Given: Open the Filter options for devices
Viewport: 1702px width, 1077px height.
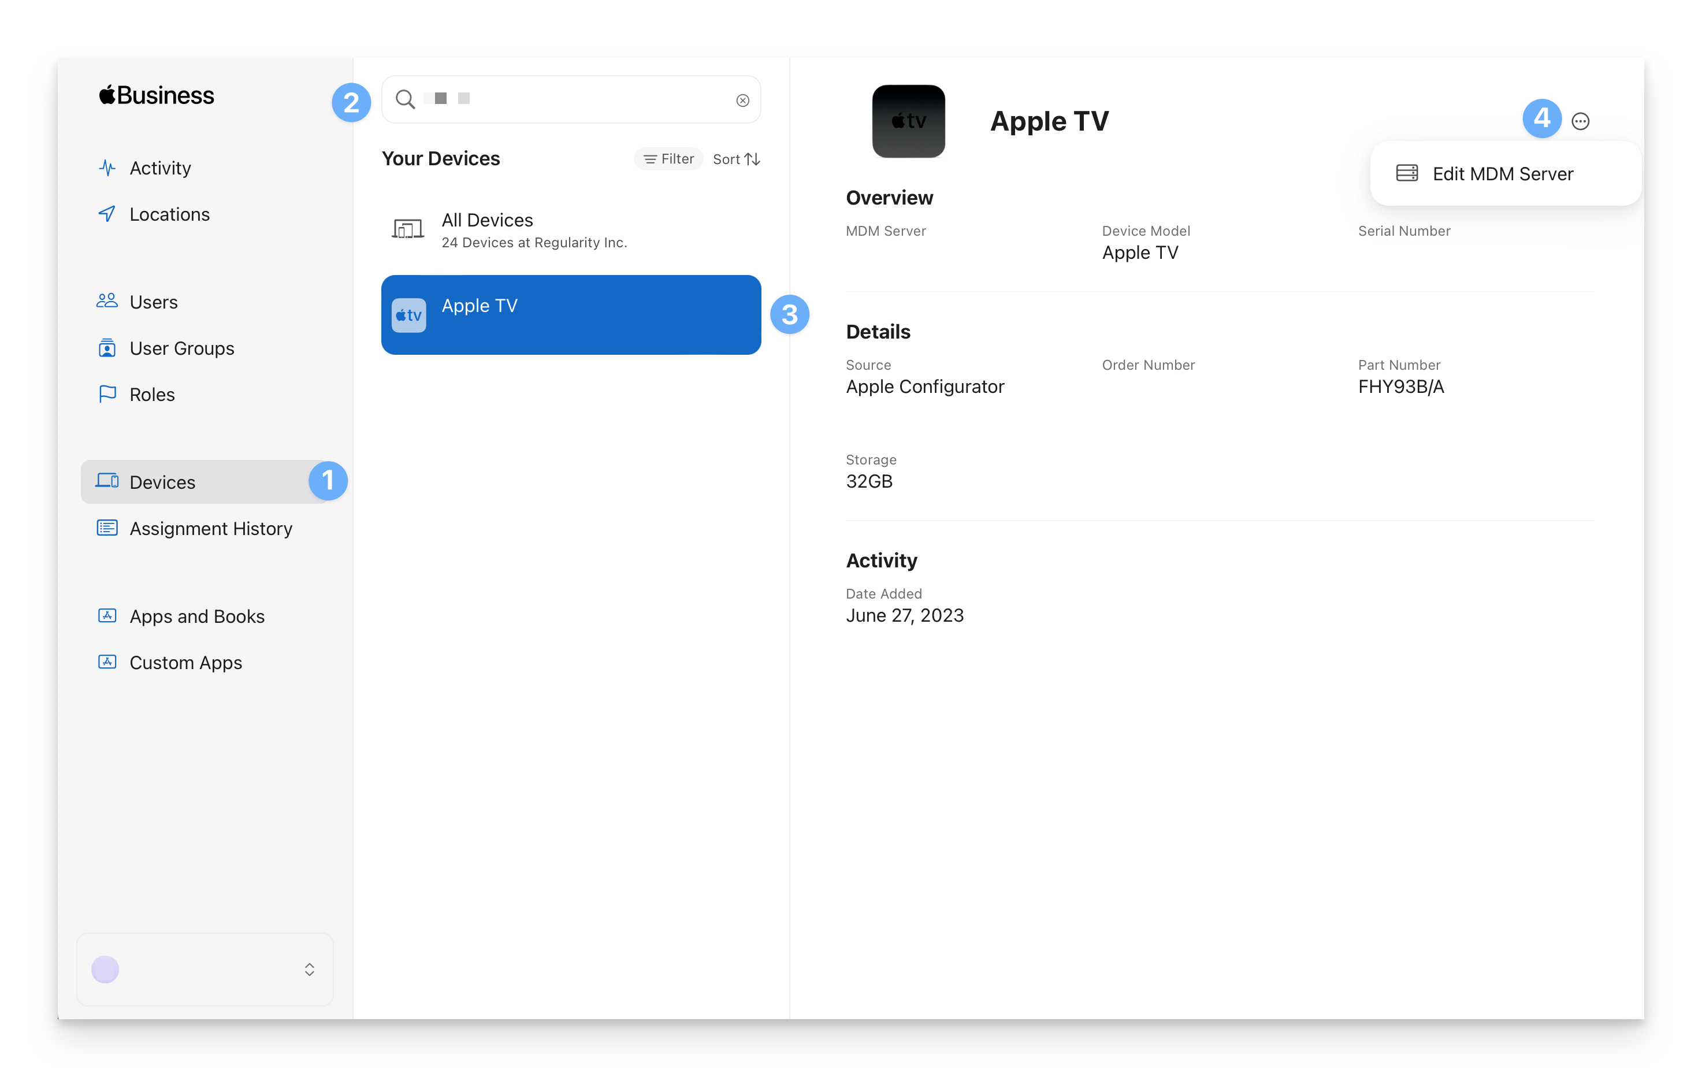Looking at the screenshot, I should point(668,159).
